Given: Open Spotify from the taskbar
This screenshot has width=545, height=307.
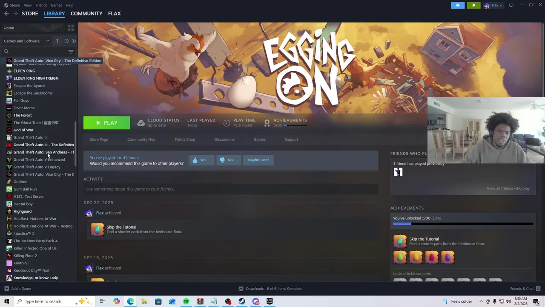Looking at the screenshot, I should point(186,301).
